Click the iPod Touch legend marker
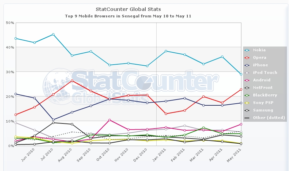 [248, 73]
